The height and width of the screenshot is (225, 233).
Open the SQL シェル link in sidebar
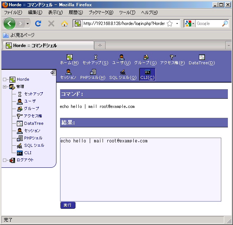coord(34,145)
